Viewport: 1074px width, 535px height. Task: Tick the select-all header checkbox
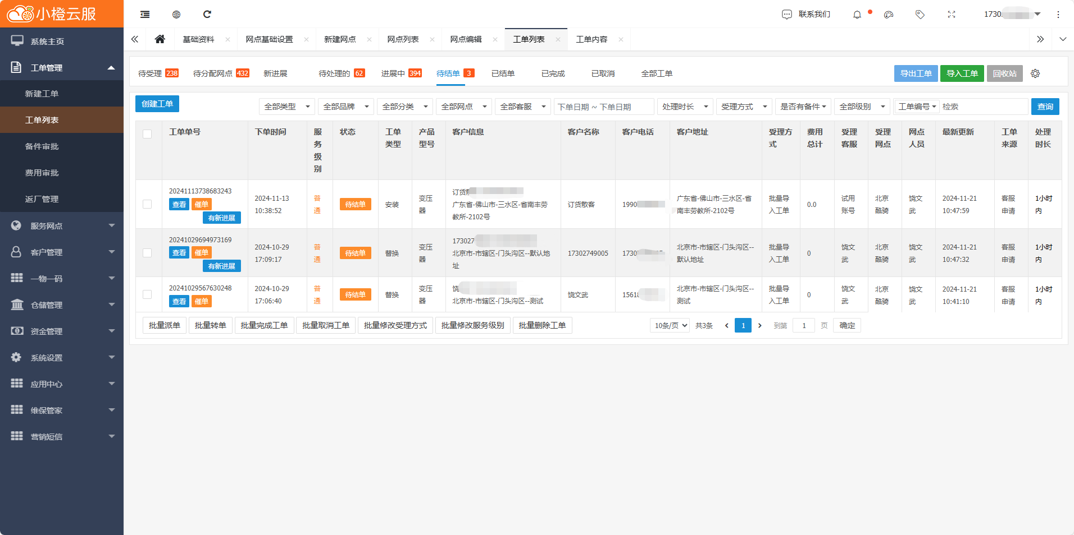tap(147, 134)
